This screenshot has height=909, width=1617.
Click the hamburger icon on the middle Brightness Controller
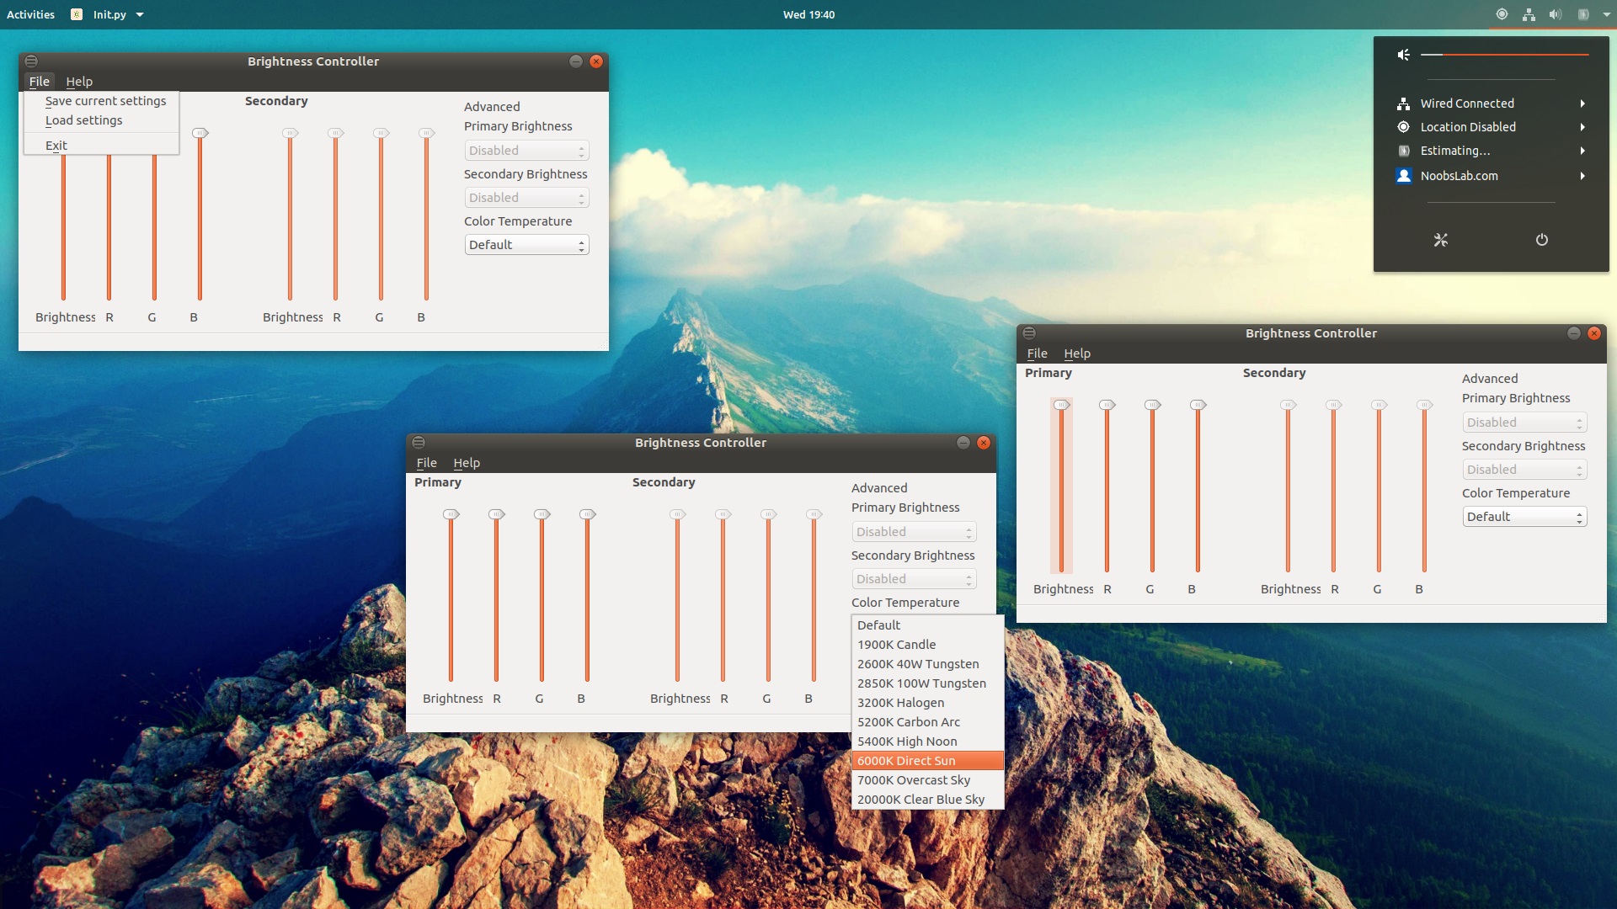[x=419, y=442]
